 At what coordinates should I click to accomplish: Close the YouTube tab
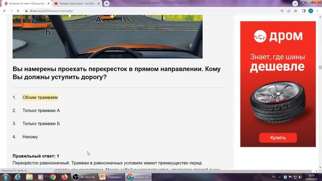coord(99,4)
